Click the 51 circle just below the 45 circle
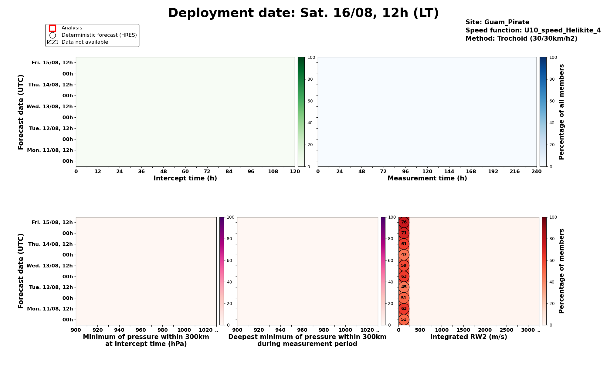 point(404,298)
